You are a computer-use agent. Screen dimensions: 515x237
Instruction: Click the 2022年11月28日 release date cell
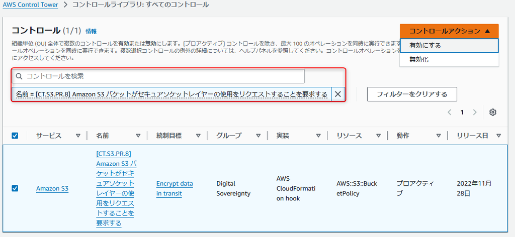pyautogui.click(x=474, y=188)
